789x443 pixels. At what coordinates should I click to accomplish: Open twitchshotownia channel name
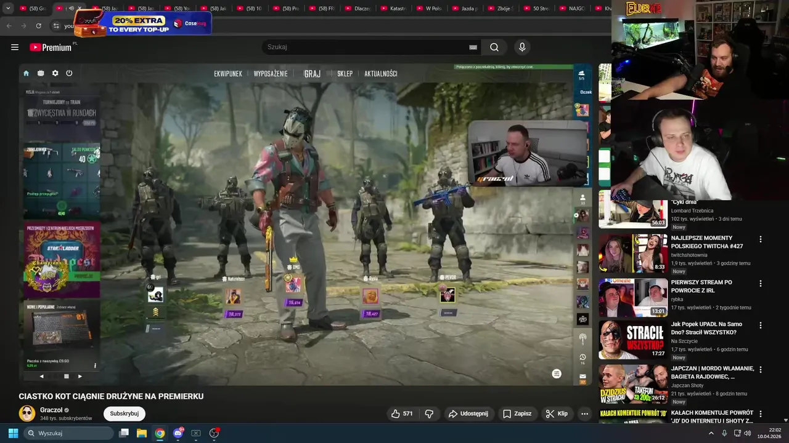689,255
